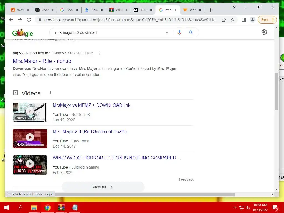Open Chrome side panel icon

pos(244,20)
